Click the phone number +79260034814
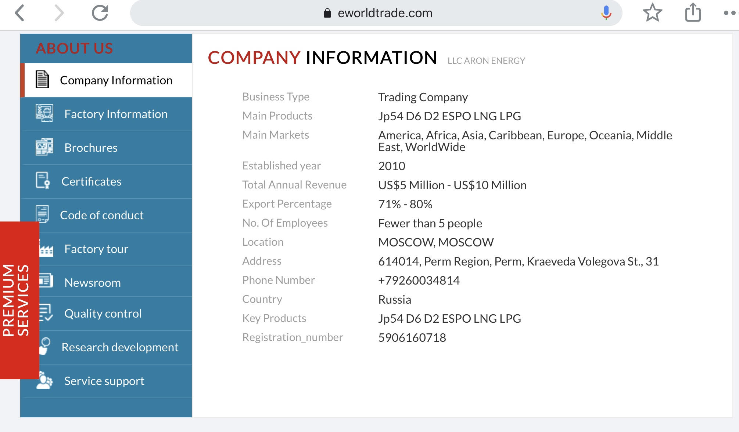The width and height of the screenshot is (739, 432). (419, 281)
